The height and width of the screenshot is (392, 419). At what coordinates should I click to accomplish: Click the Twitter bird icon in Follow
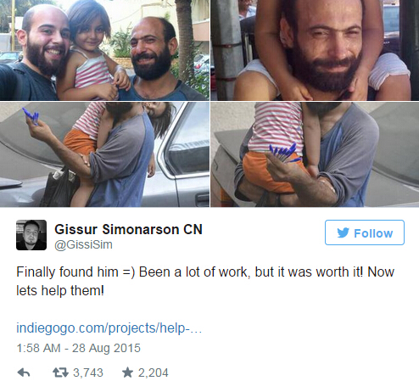point(344,232)
